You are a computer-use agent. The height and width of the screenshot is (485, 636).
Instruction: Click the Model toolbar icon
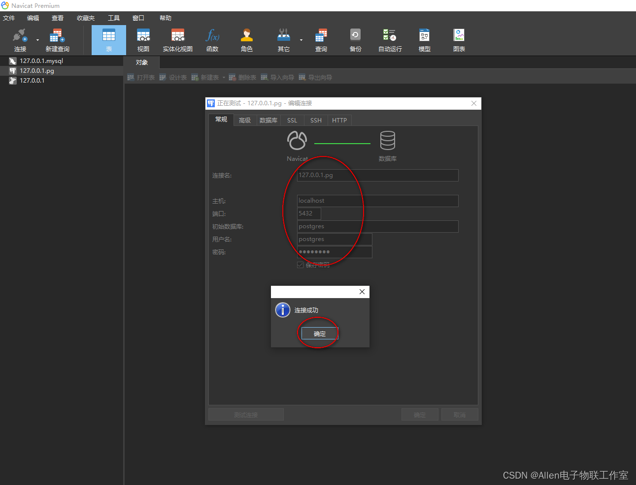pyautogui.click(x=424, y=35)
